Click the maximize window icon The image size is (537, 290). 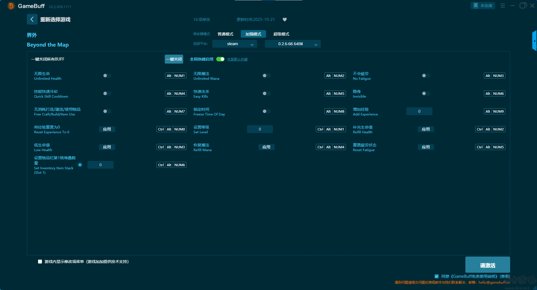[523, 6]
